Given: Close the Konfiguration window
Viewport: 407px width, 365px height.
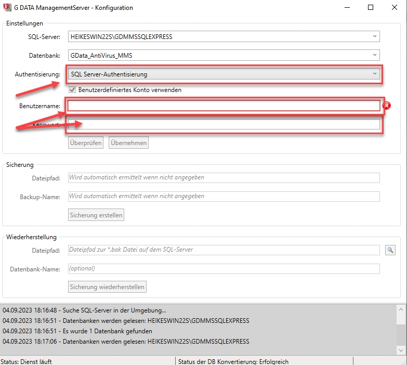Looking at the screenshot, I should [x=395, y=7].
